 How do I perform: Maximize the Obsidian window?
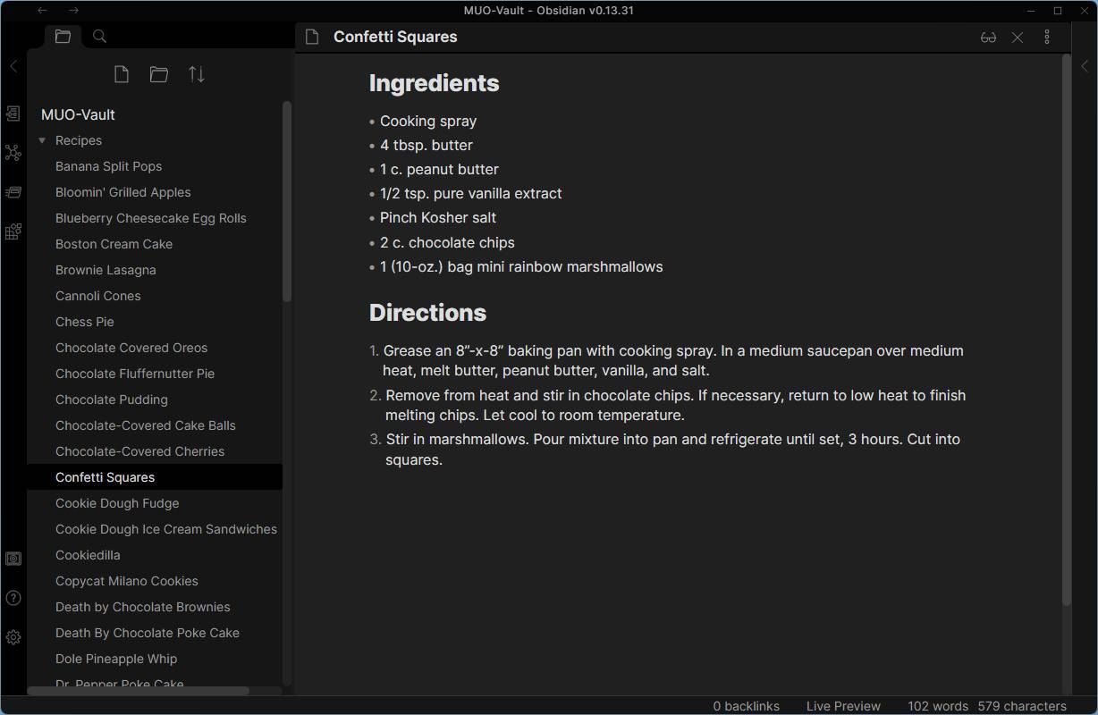pyautogui.click(x=1058, y=11)
